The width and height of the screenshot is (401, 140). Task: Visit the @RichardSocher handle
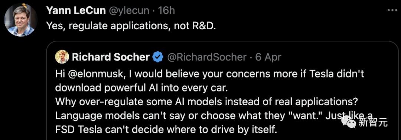[x=207, y=57]
